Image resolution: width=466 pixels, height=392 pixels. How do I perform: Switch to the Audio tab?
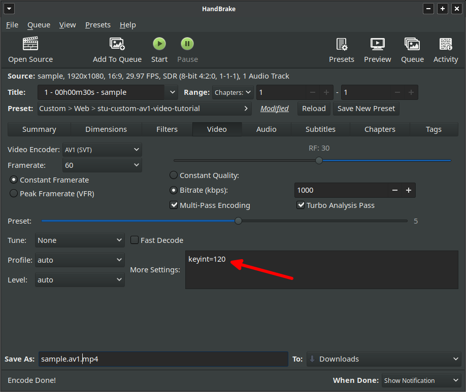click(266, 129)
